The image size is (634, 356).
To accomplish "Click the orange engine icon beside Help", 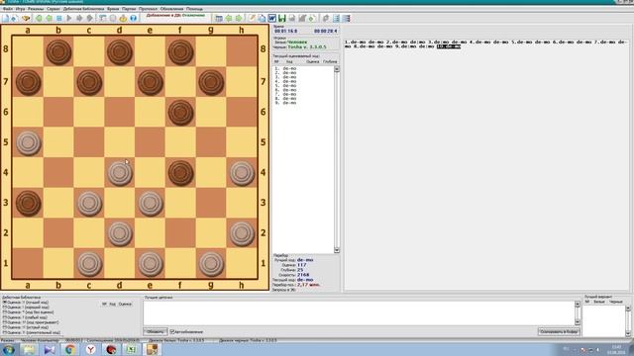I will (123, 18).
